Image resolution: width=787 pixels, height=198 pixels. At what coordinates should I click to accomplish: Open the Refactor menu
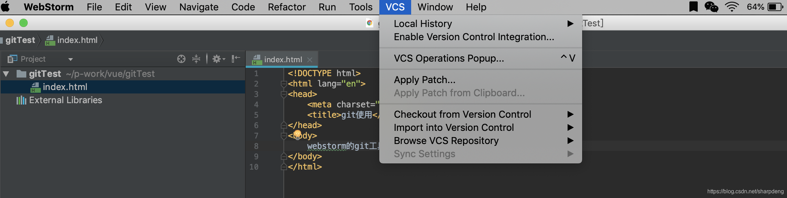tap(287, 7)
